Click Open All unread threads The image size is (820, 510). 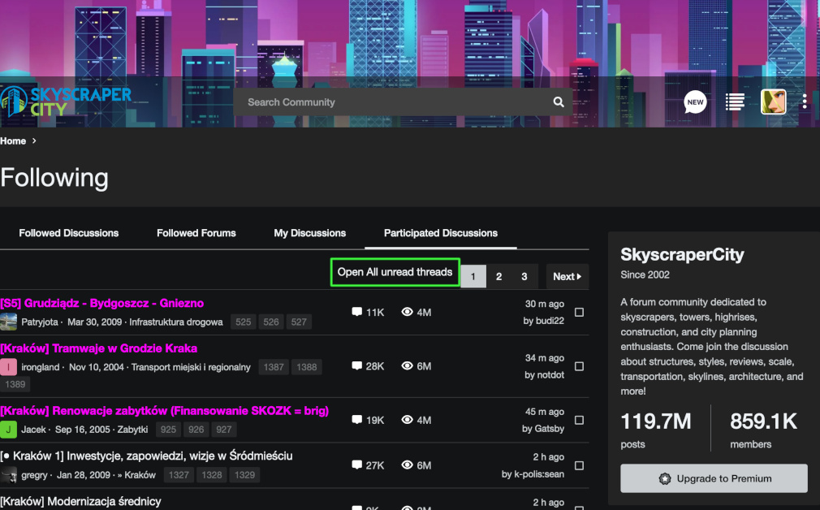[395, 272]
